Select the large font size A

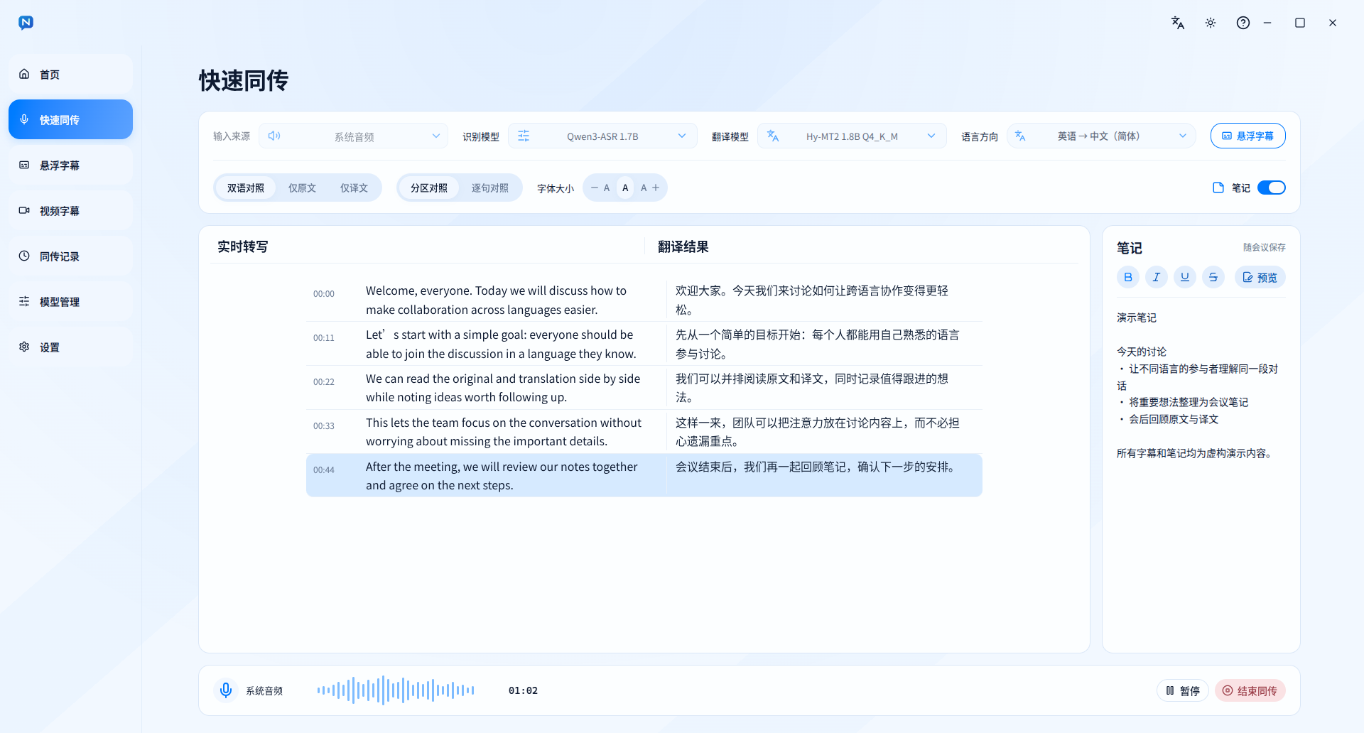644,188
